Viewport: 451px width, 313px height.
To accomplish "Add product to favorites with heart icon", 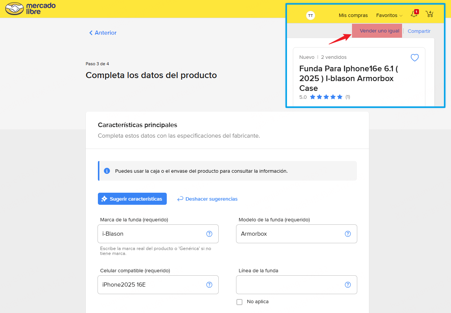I will coord(414,58).
